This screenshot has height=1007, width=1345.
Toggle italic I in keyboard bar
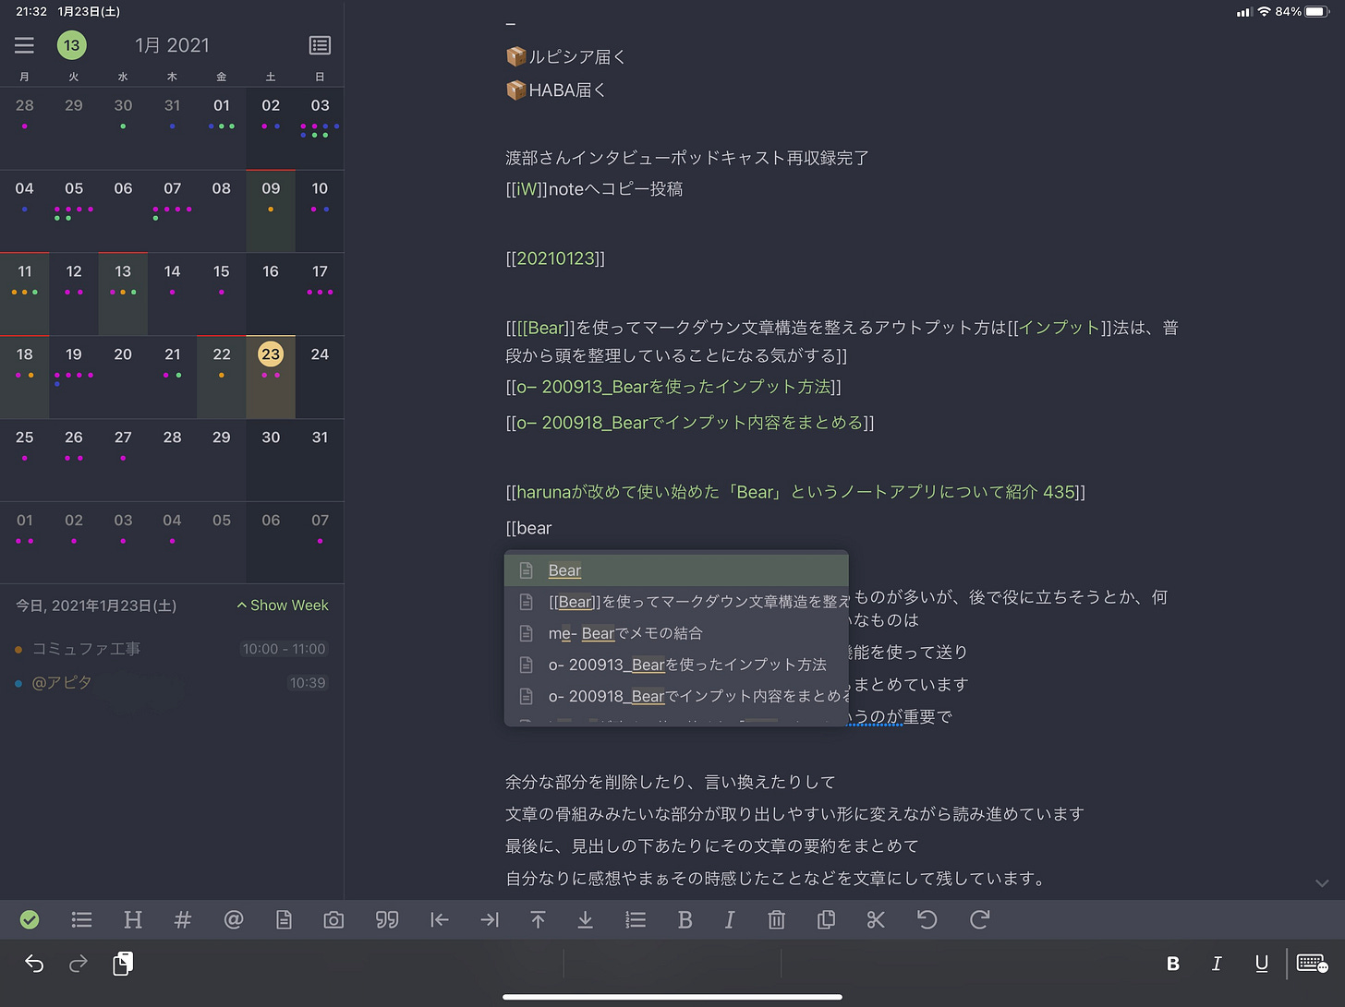[1217, 964]
